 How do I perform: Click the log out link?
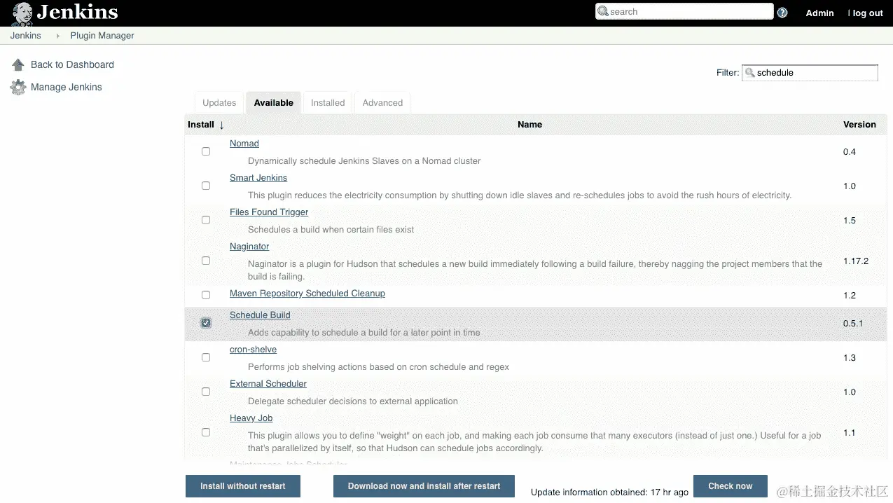pos(867,13)
